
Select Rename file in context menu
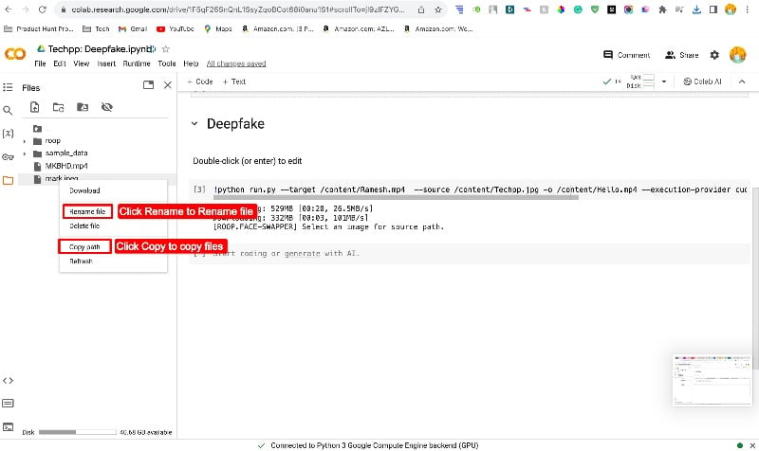click(87, 211)
